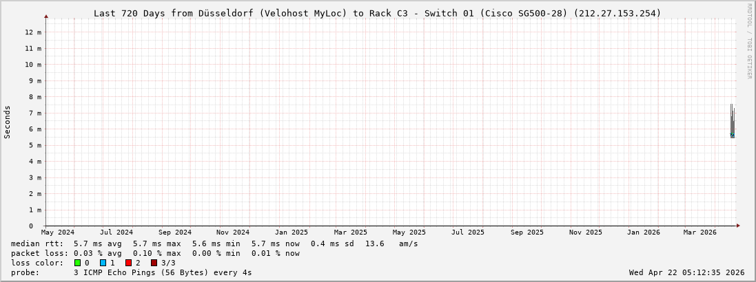Image resolution: width=756 pixels, height=282 pixels.
Task: Click the Jan 2026 time axis label
Action: [x=643, y=232]
